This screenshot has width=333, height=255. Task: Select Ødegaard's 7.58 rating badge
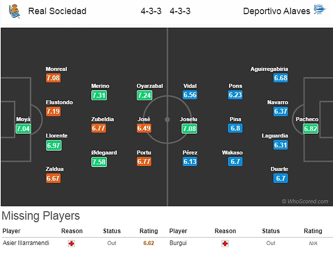pyautogui.click(x=99, y=162)
